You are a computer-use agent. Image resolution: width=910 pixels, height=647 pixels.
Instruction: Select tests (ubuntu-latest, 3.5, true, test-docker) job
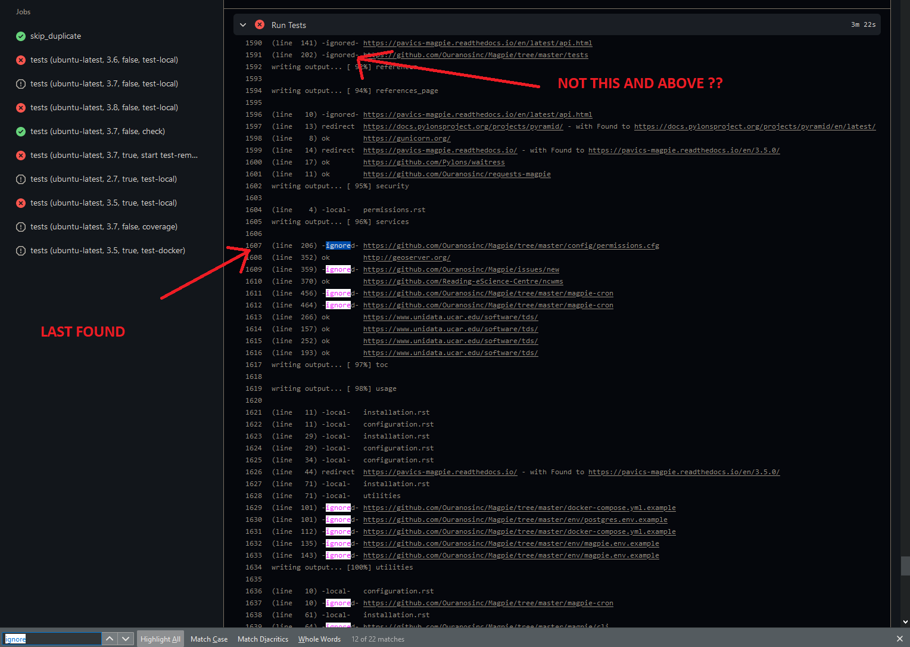click(108, 251)
